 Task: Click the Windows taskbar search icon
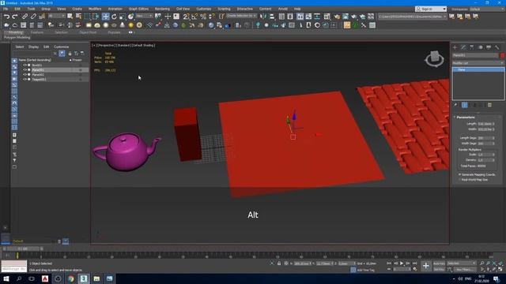(x=19, y=278)
